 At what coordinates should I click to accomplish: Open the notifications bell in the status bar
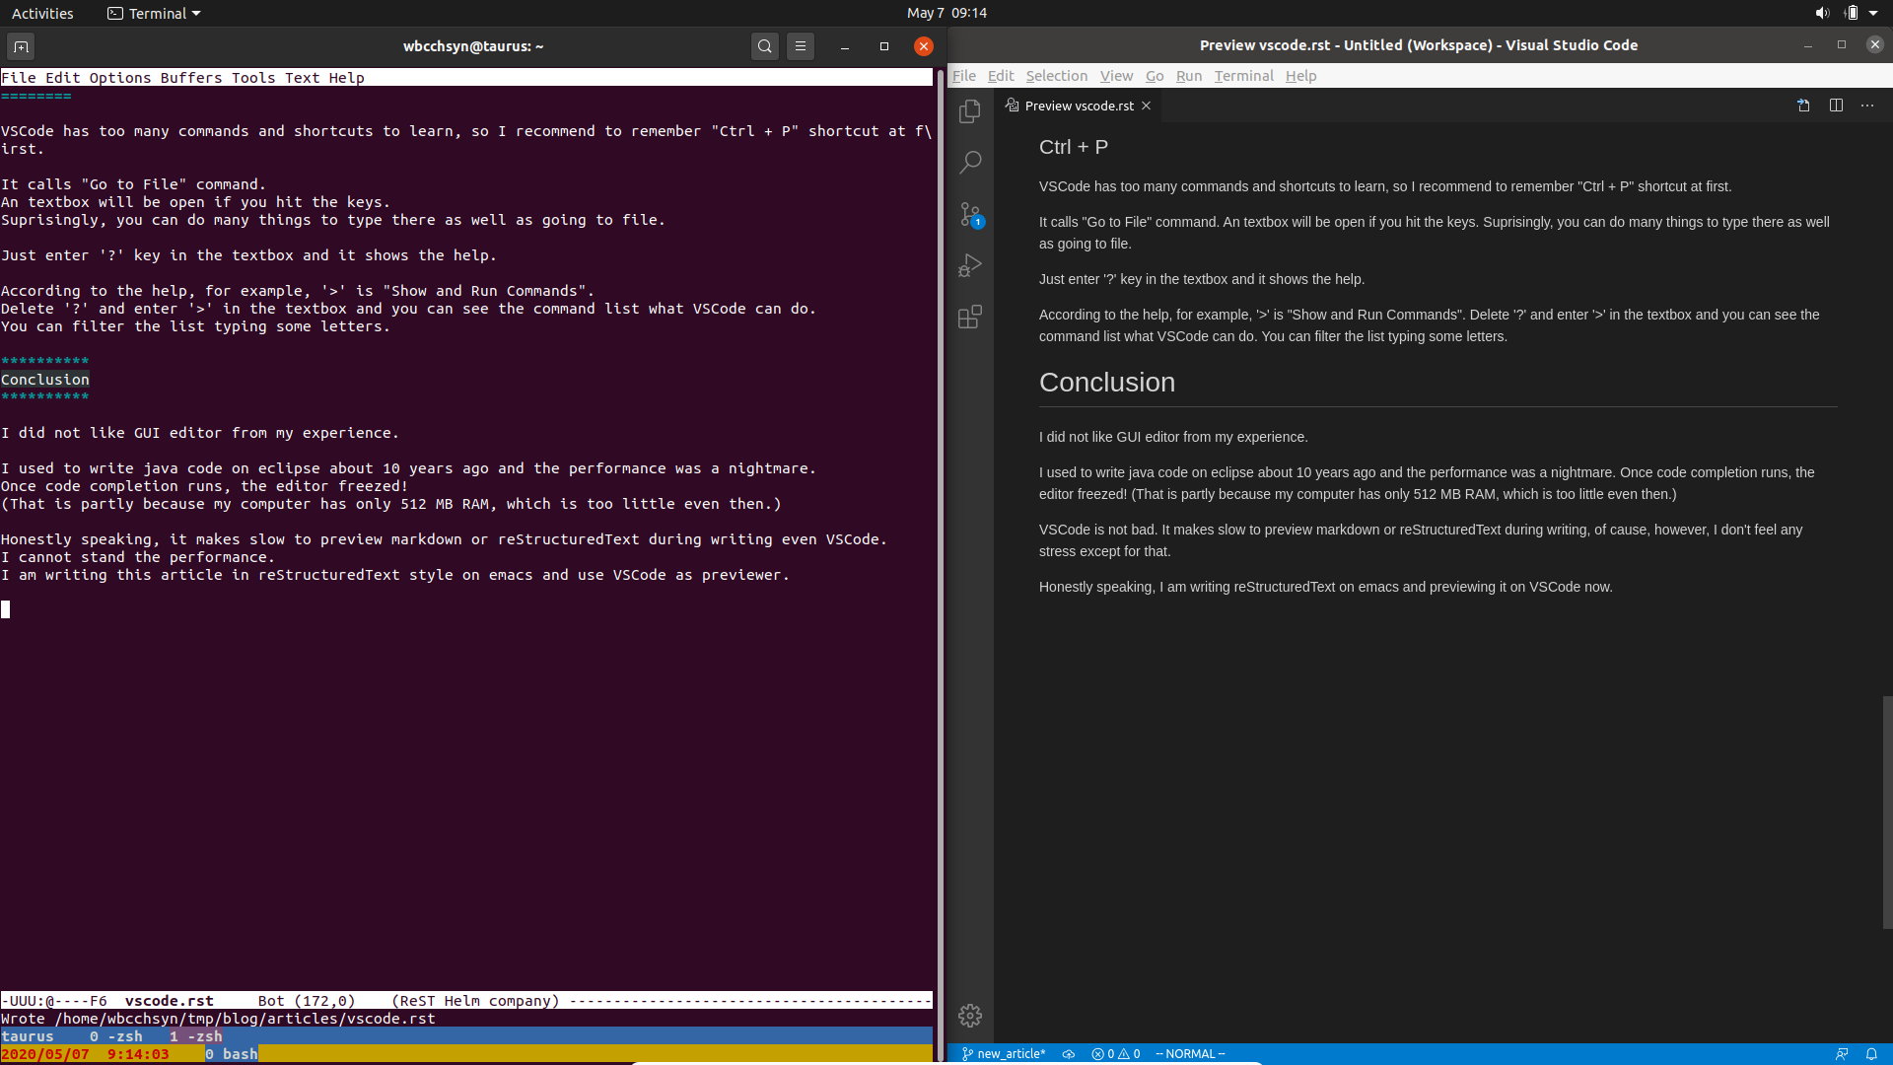click(1871, 1054)
